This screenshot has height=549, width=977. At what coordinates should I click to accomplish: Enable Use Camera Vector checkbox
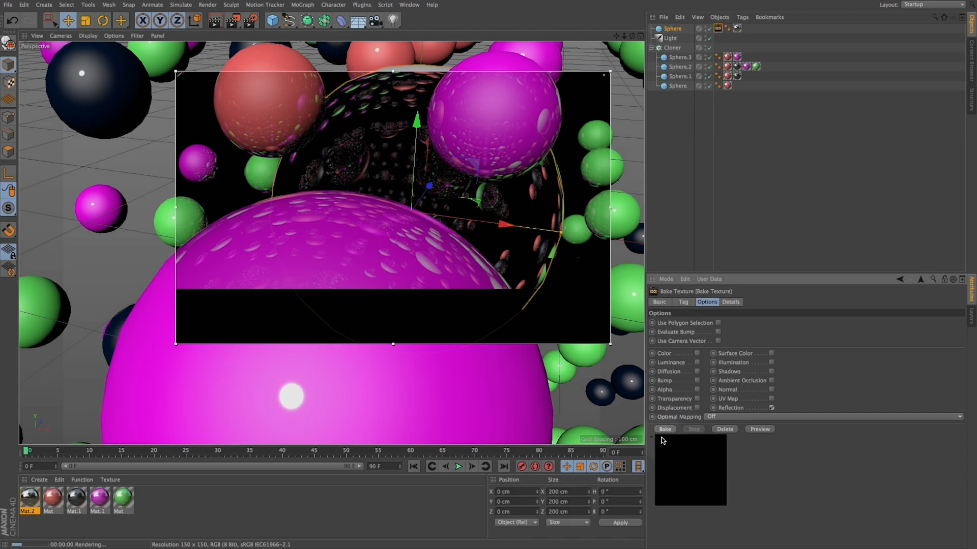pyautogui.click(x=718, y=341)
